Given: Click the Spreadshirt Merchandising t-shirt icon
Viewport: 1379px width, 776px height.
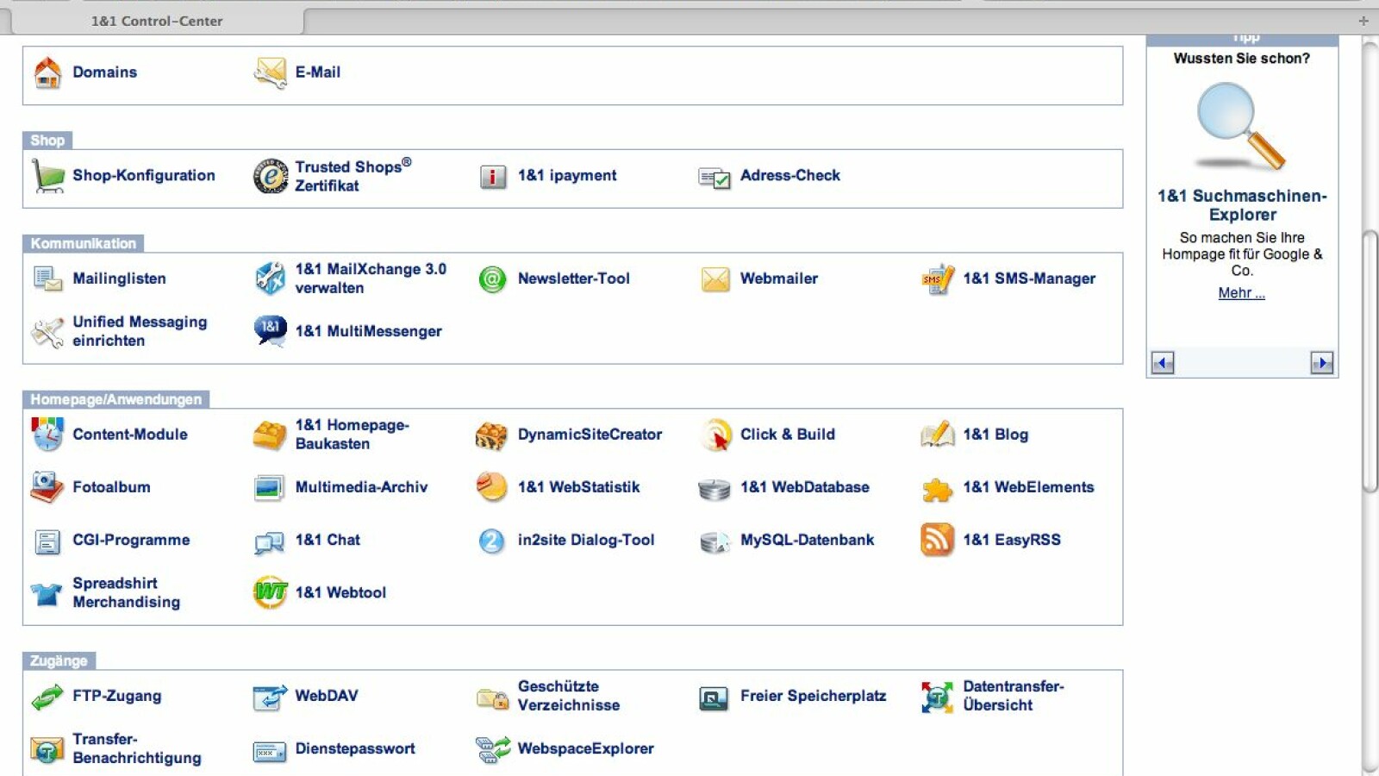Looking at the screenshot, I should 47,593.
